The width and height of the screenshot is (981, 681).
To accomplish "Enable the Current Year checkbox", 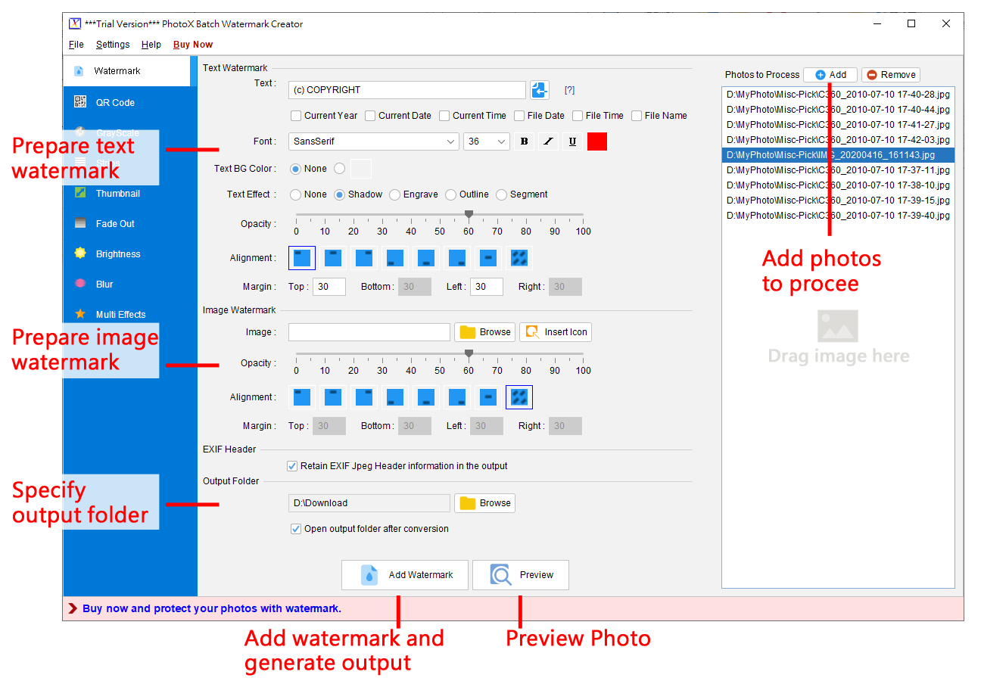I will tap(296, 116).
